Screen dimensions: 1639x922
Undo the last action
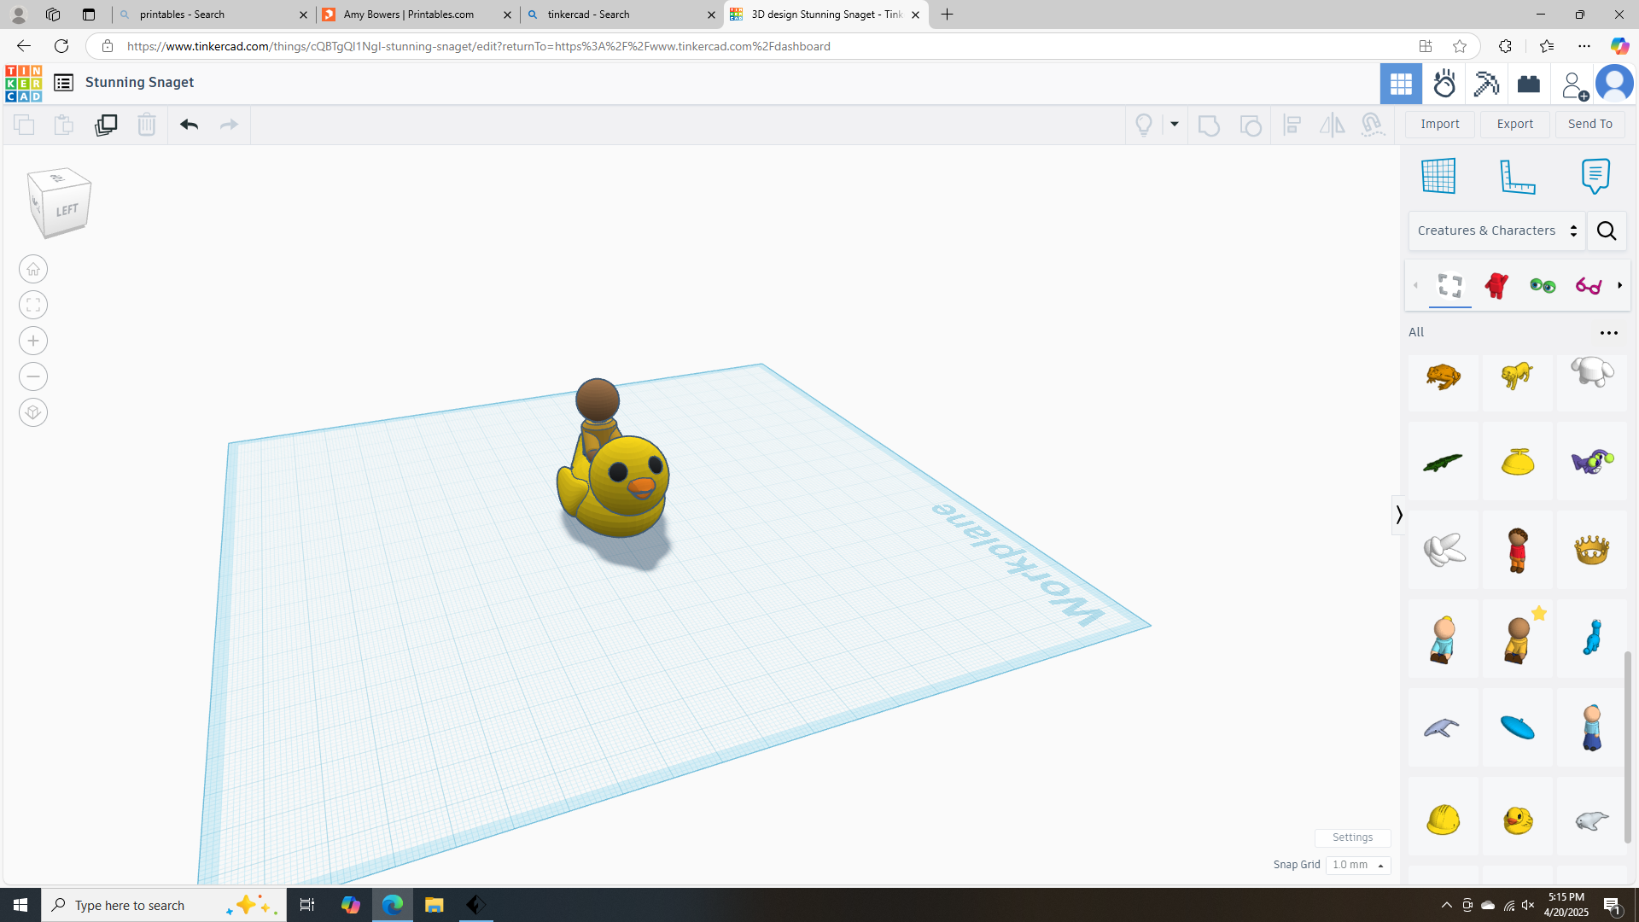(189, 125)
